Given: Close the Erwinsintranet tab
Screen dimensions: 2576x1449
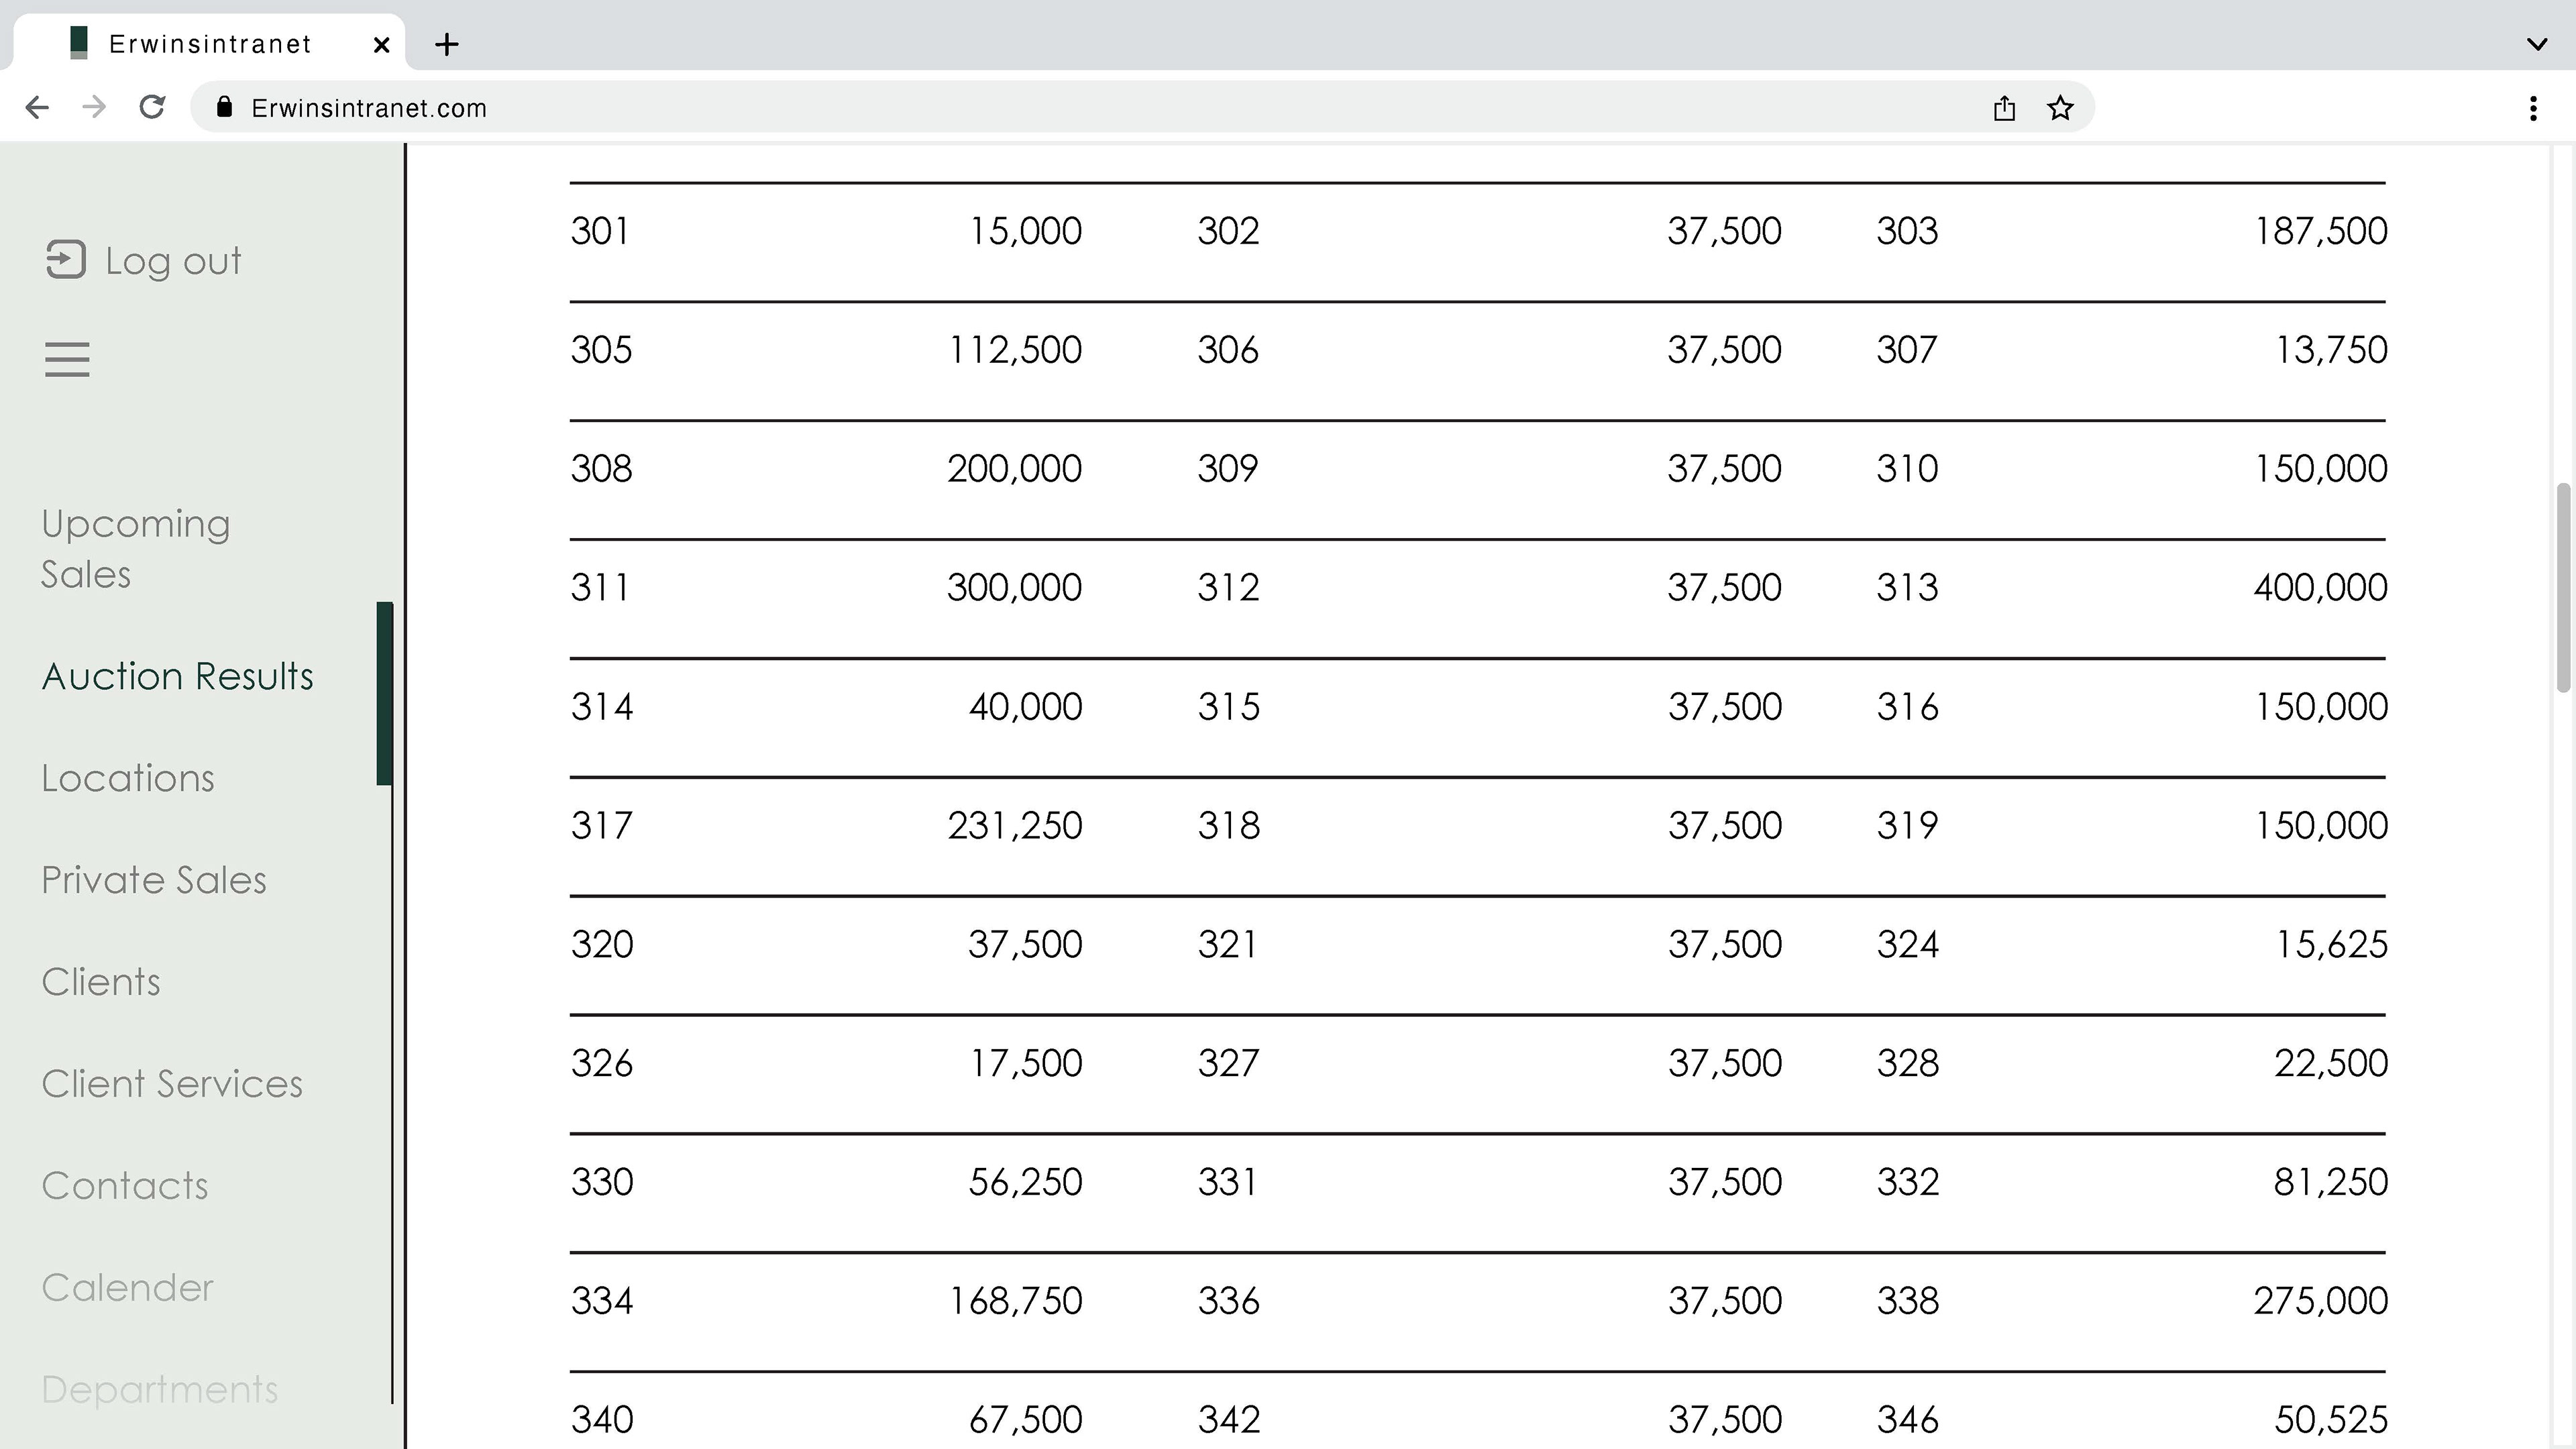Looking at the screenshot, I should click(x=381, y=44).
